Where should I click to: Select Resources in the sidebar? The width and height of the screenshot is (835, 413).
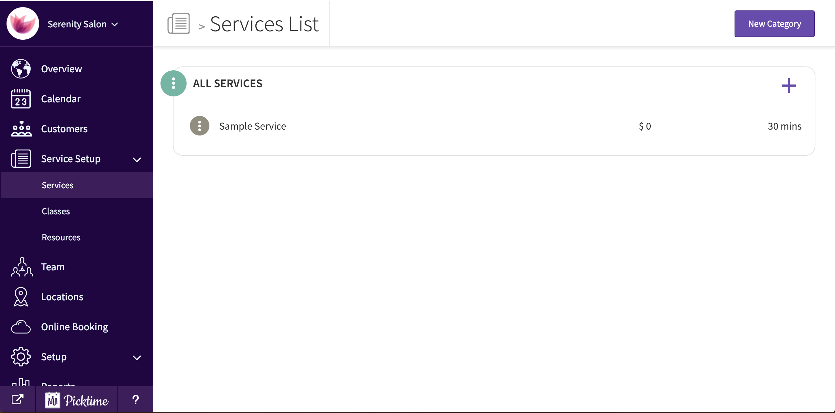coord(61,237)
